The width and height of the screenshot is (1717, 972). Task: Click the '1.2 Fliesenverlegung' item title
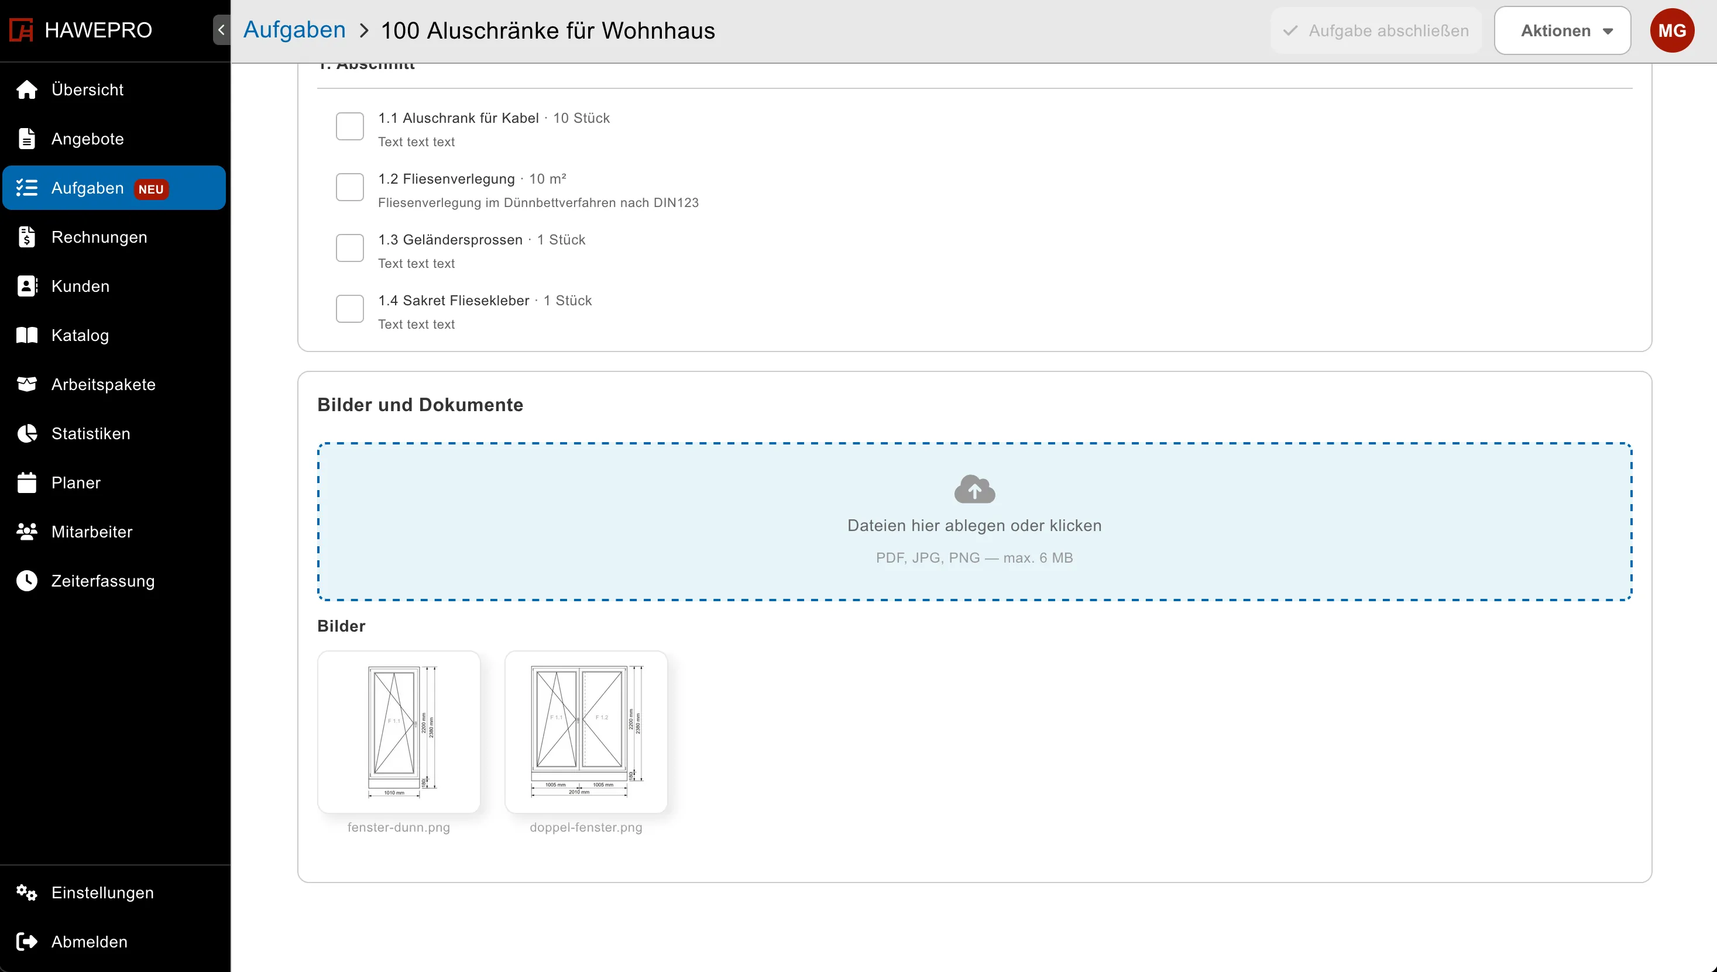[x=446, y=179]
